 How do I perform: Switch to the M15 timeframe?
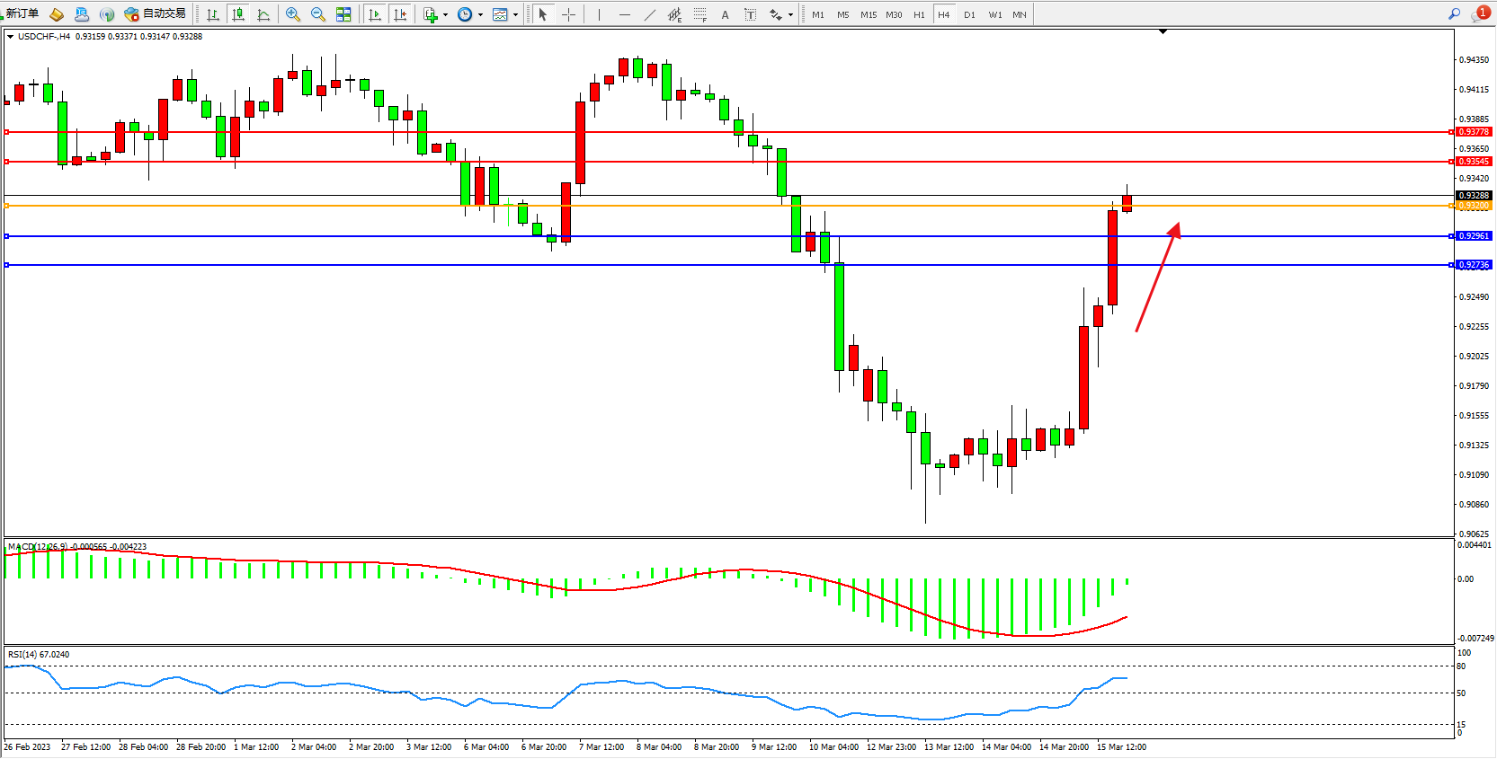(x=868, y=14)
